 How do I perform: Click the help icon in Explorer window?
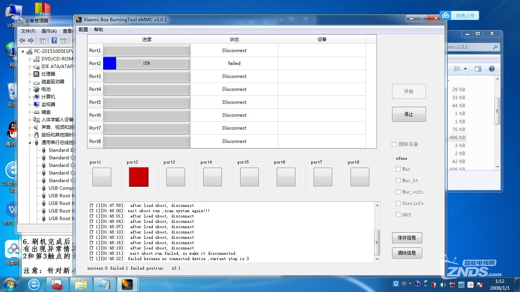coord(491,69)
